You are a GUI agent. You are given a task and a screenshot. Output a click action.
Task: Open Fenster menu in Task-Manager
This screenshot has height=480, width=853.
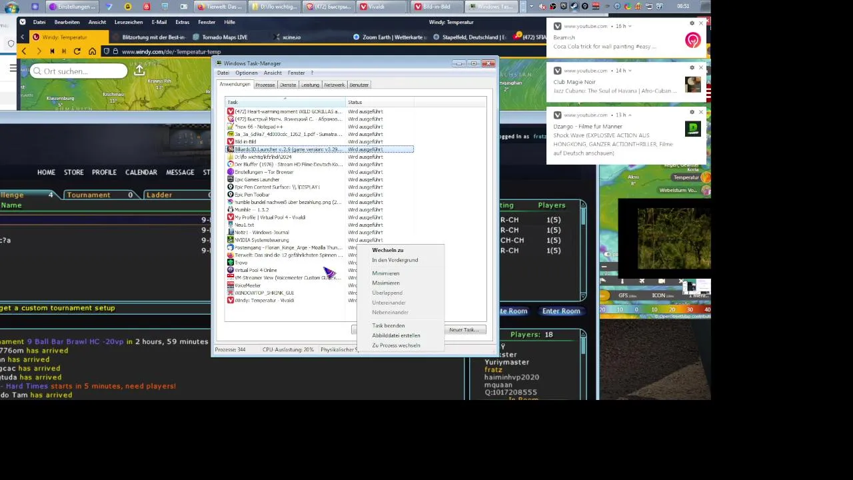(x=296, y=73)
